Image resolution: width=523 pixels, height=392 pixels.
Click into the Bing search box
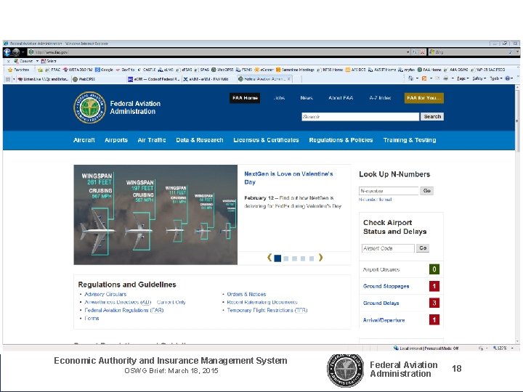point(470,52)
